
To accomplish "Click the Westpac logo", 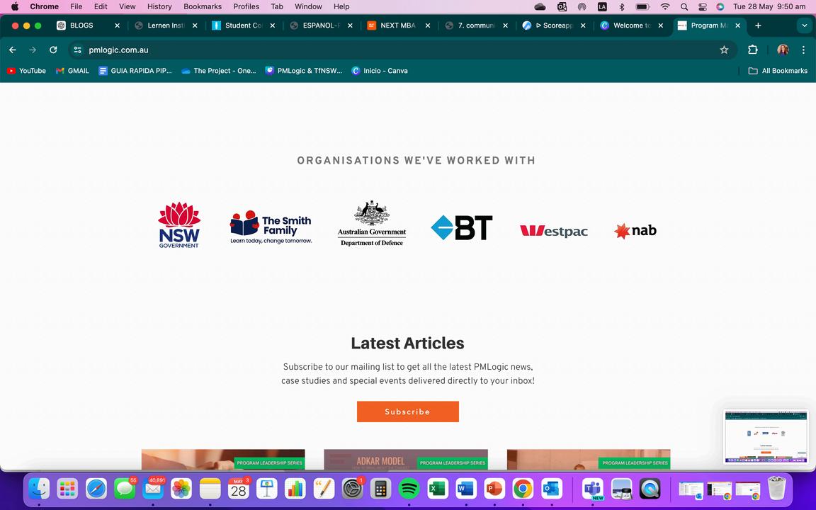I will tap(554, 231).
